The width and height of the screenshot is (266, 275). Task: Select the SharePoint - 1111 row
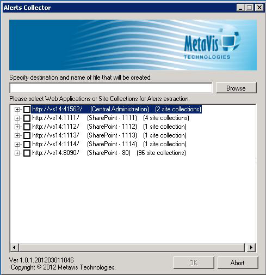point(110,118)
